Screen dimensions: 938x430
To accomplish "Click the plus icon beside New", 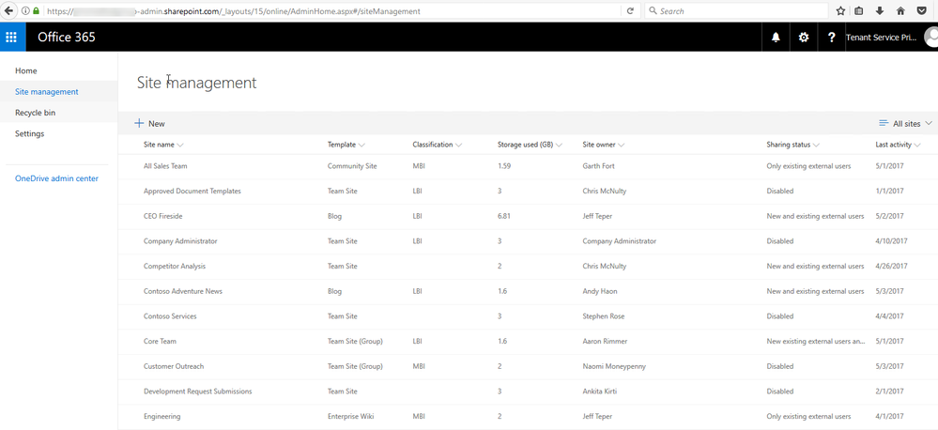I will pos(139,123).
